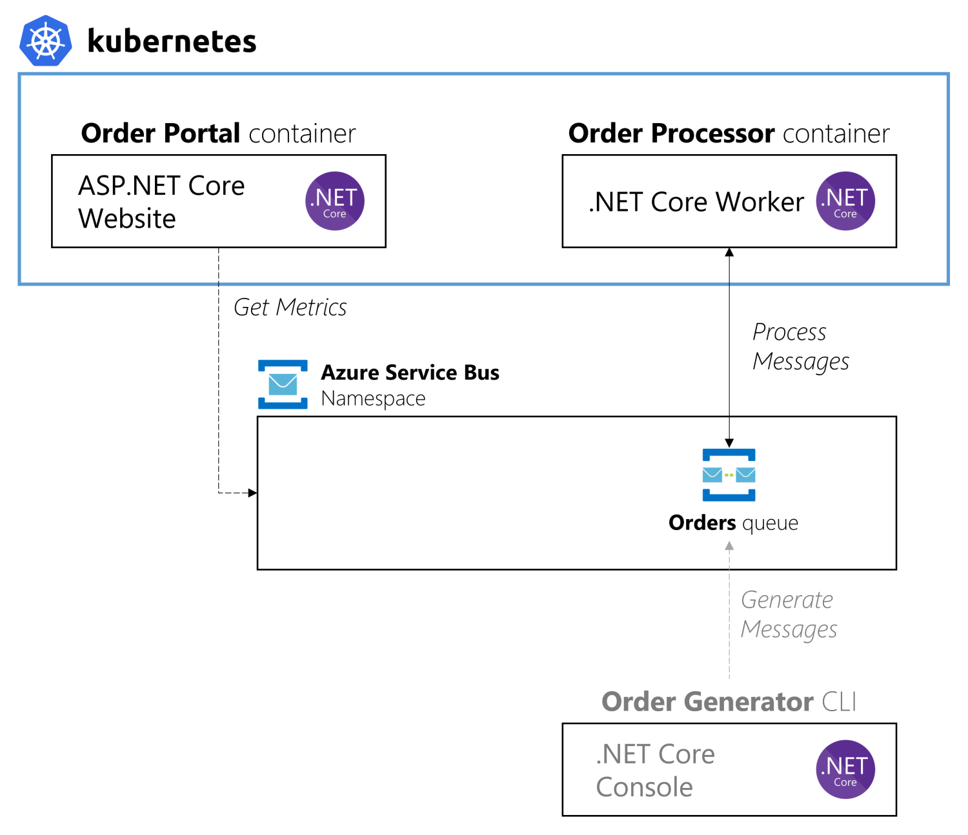Screen dimensions: 968x835
Task: Click the '.NET Core Console' label
Action: [x=655, y=771]
